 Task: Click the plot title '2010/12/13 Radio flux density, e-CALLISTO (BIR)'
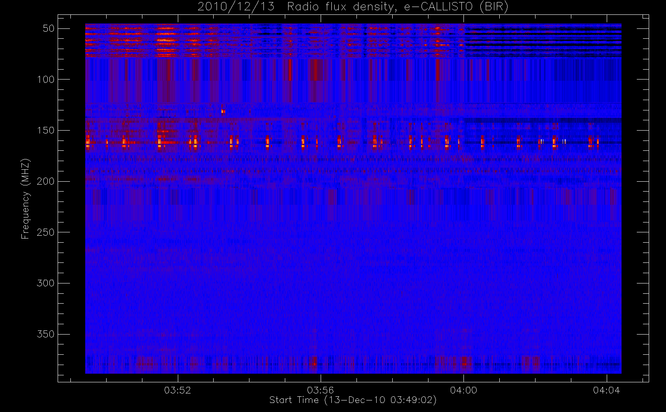(353, 7)
